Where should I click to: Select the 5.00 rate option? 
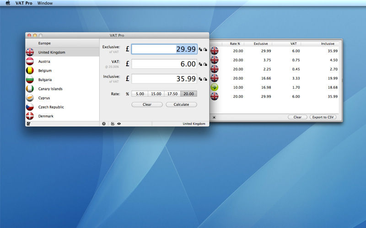(140, 94)
